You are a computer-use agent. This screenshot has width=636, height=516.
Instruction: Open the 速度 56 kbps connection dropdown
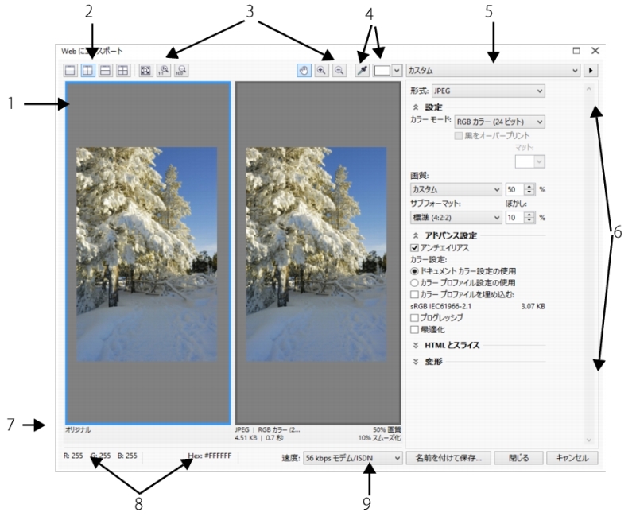(353, 457)
